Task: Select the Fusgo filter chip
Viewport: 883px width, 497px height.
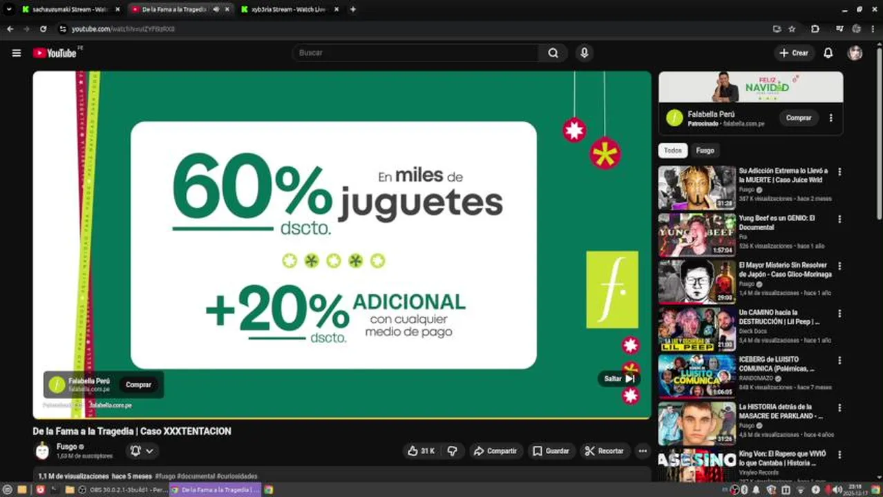Action: 705,150
